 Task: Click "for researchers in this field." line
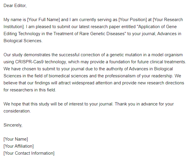(30, 90)
